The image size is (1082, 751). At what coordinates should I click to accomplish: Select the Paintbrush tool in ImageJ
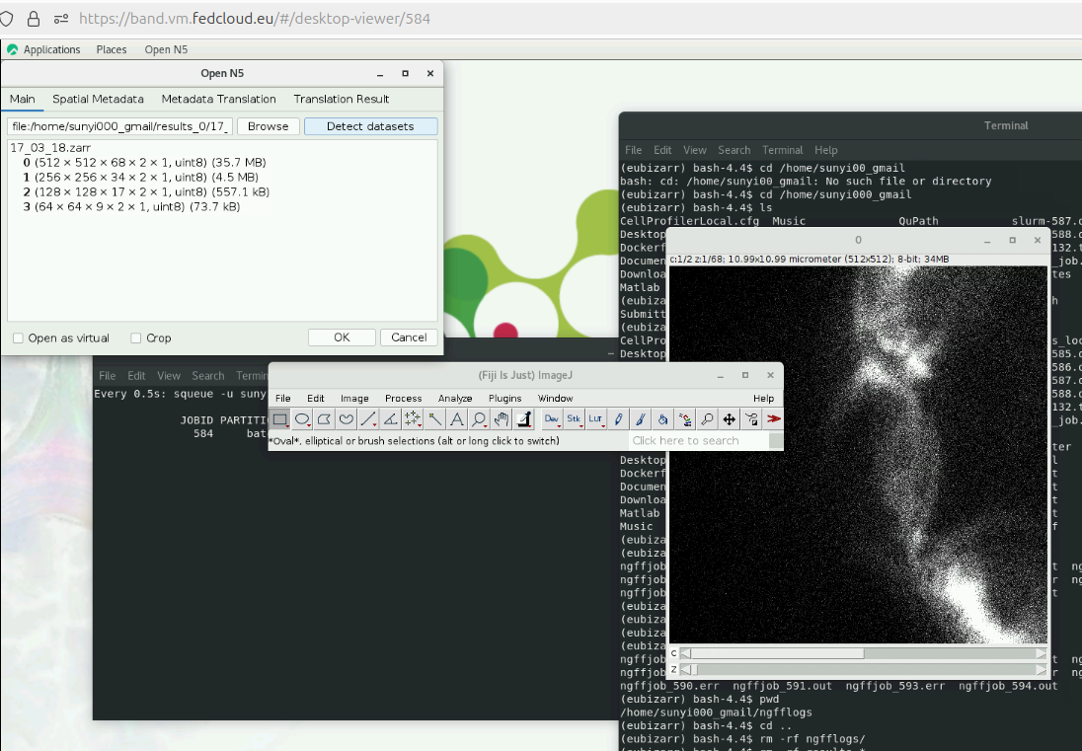pyautogui.click(x=641, y=419)
